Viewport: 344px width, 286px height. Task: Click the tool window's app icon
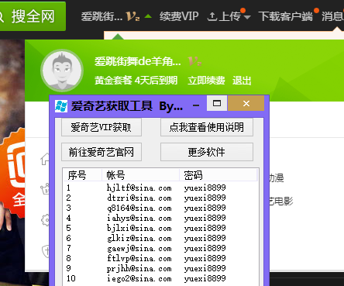tap(61, 106)
